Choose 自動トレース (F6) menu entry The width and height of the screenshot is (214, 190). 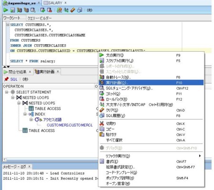151,77
